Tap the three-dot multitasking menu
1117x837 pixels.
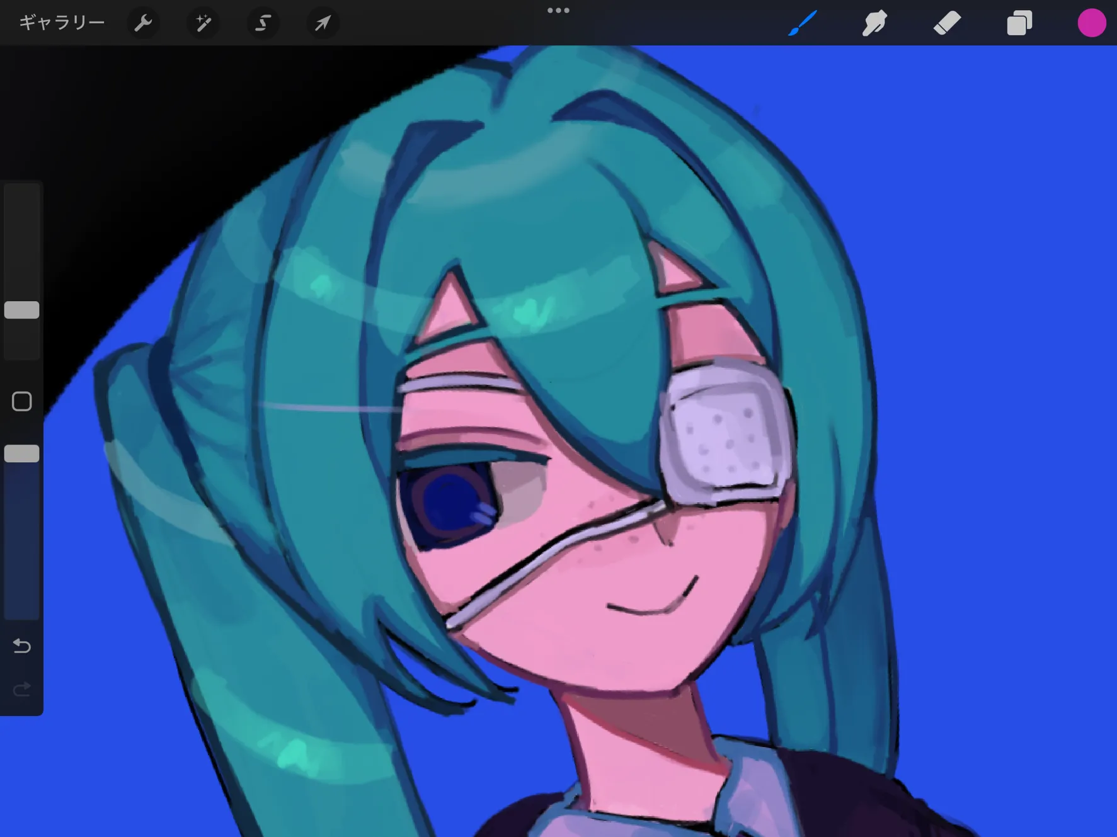click(558, 10)
